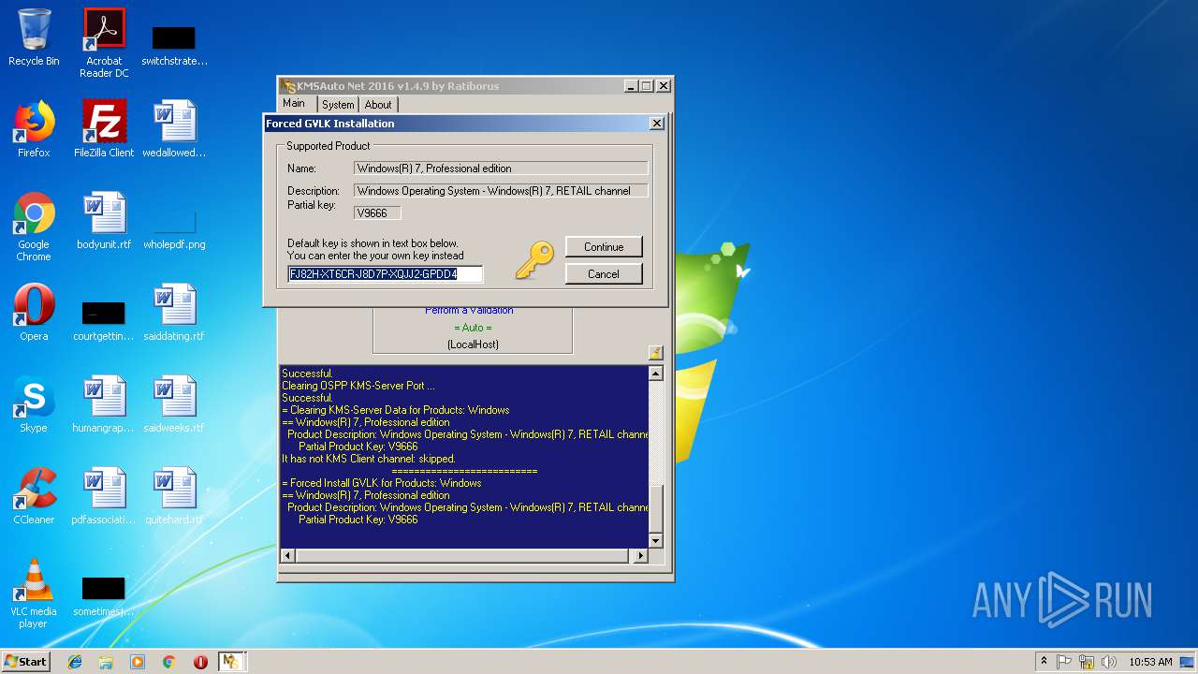
Task: Click the product key text box
Action: coord(385,274)
